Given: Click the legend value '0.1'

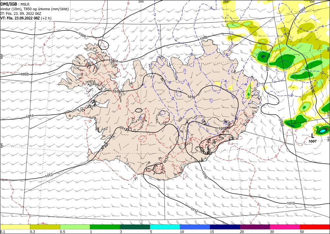Looking at the screenshot, I should click(x=2, y=232).
